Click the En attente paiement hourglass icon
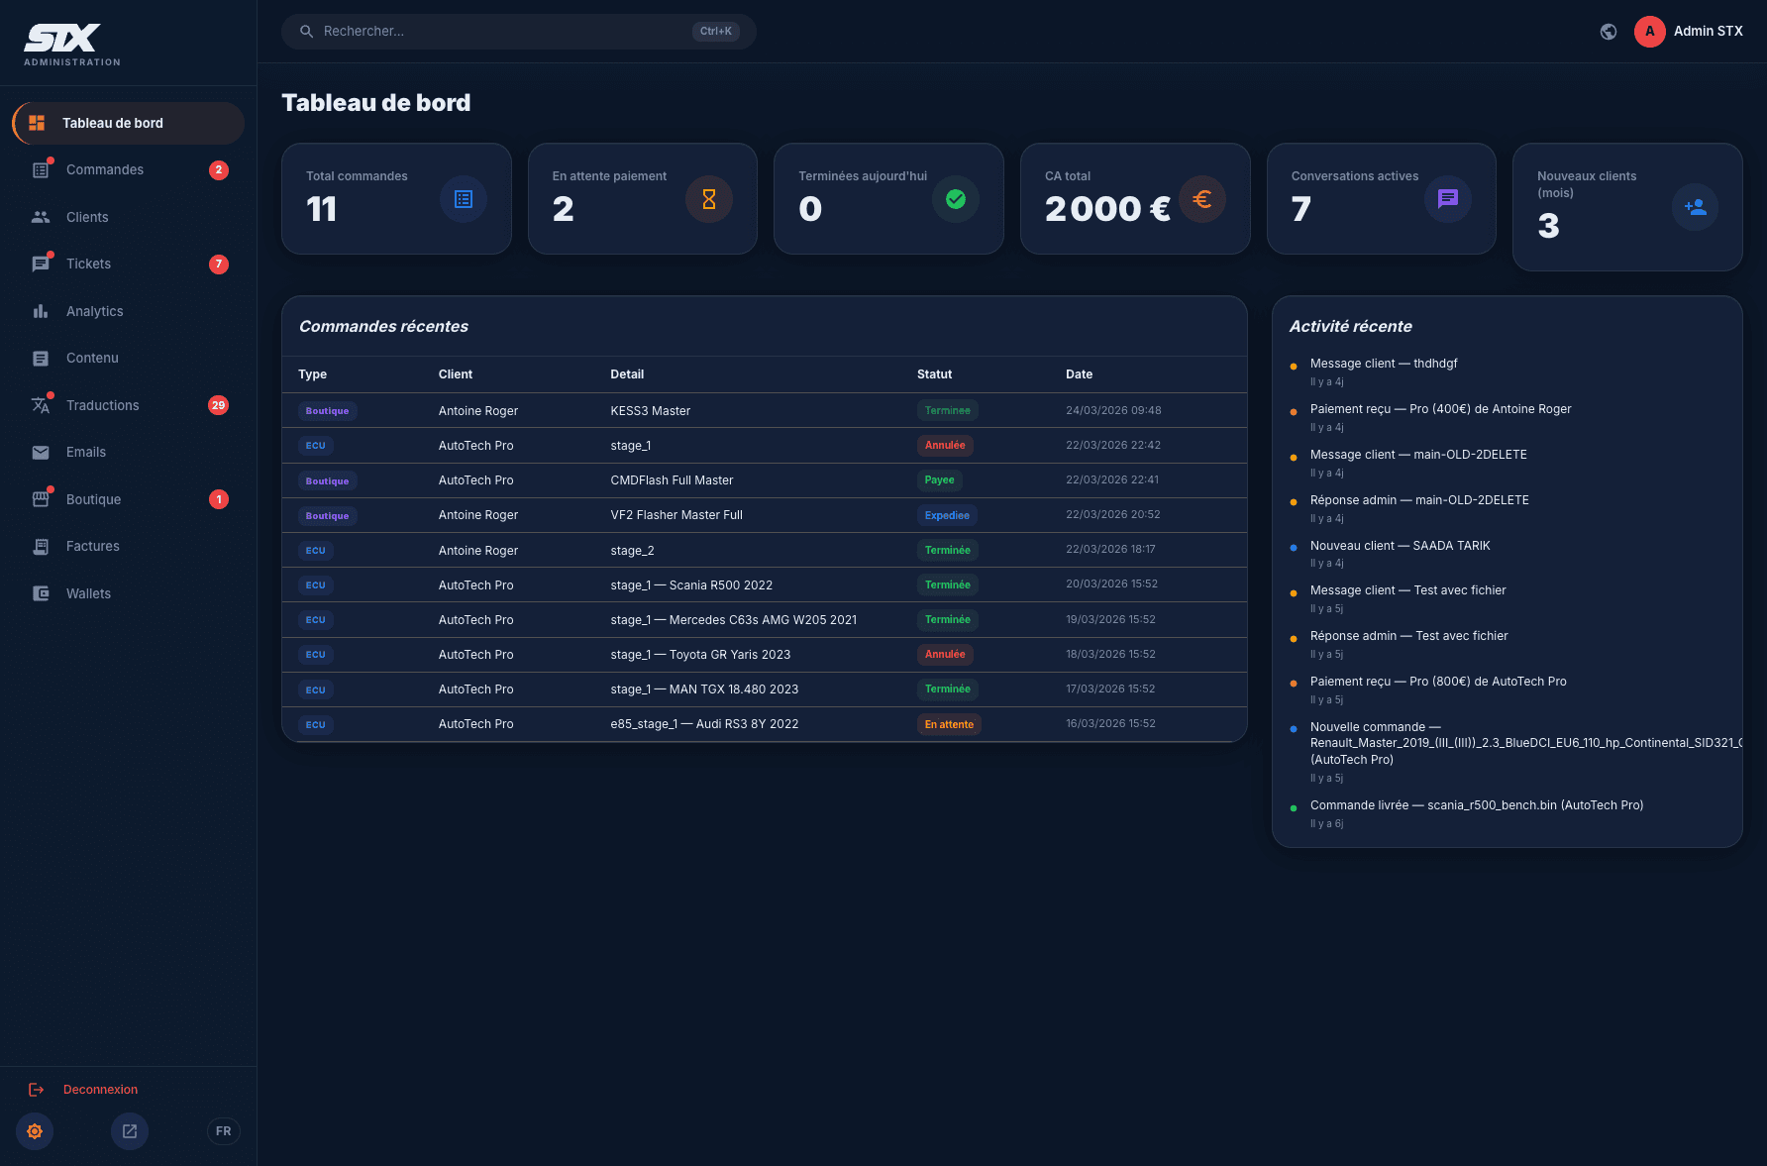The height and width of the screenshot is (1166, 1767). [709, 199]
